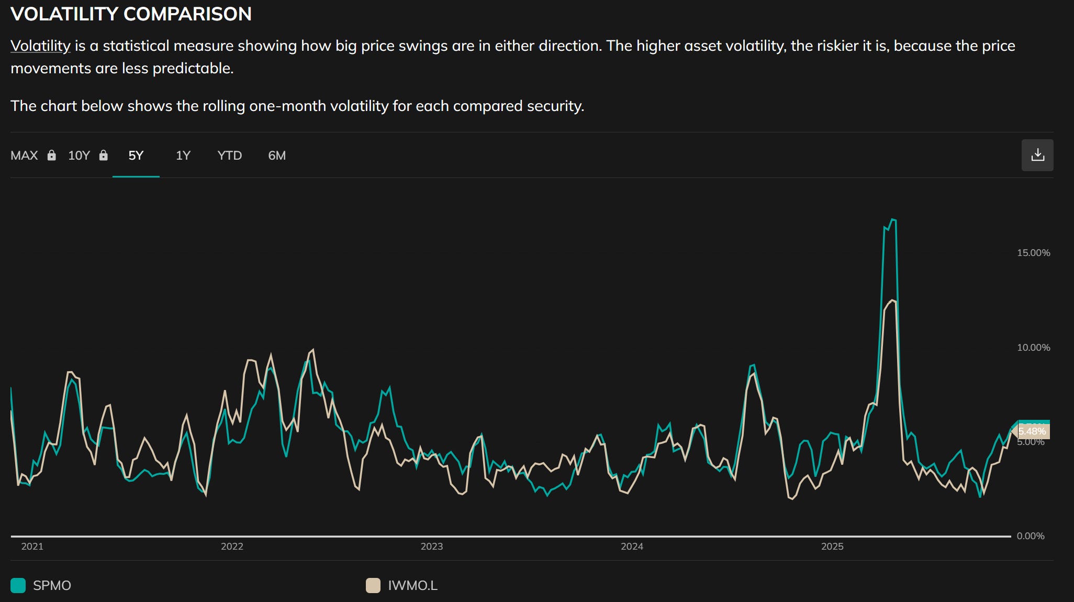Click the beige IWMO.L legend swatch
The image size is (1074, 602).
pos(373,585)
